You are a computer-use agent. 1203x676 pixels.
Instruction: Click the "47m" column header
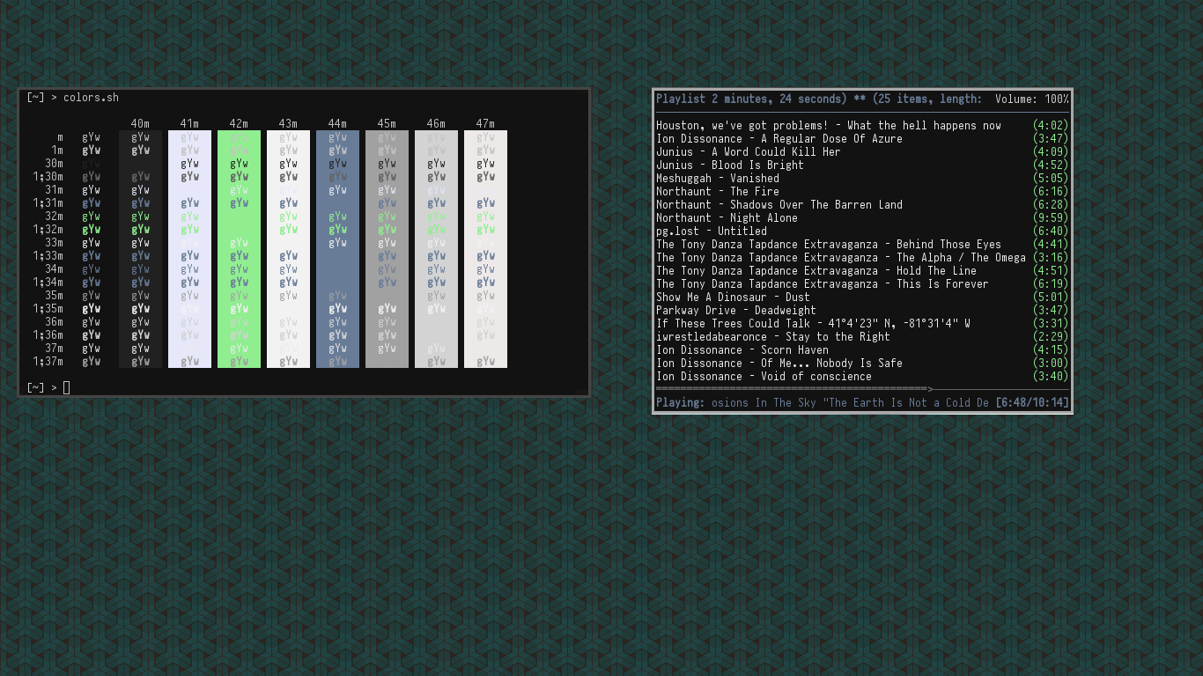click(485, 124)
